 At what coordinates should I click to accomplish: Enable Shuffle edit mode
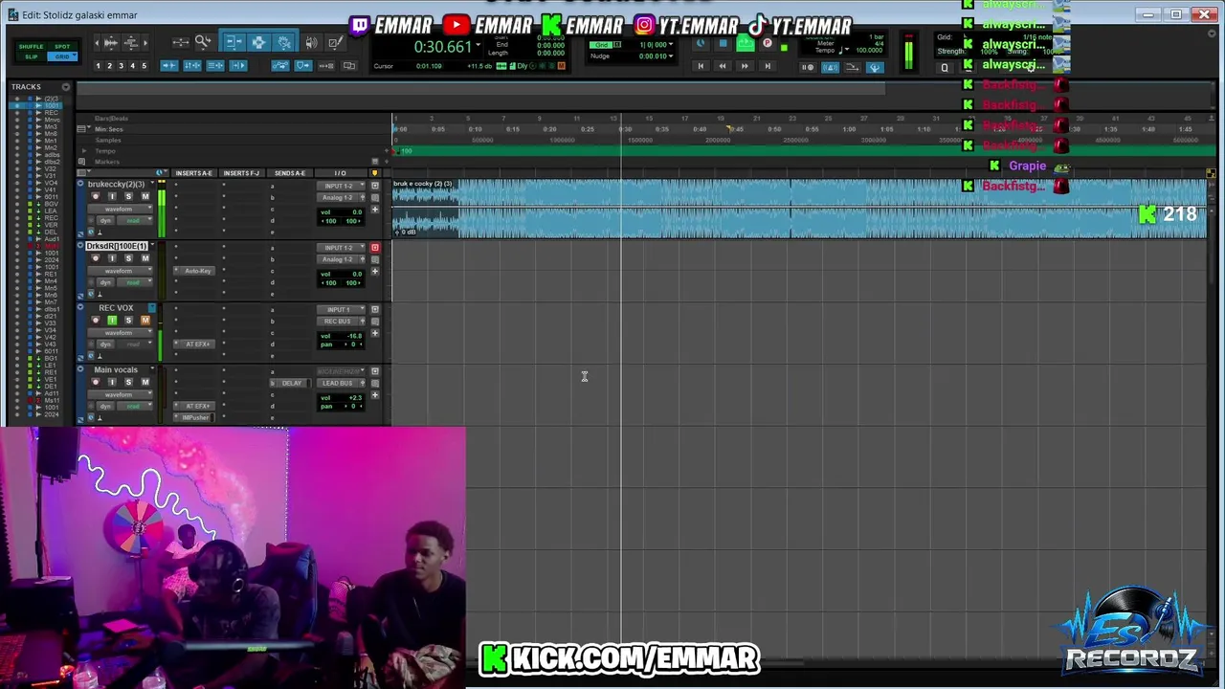(31, 46)
